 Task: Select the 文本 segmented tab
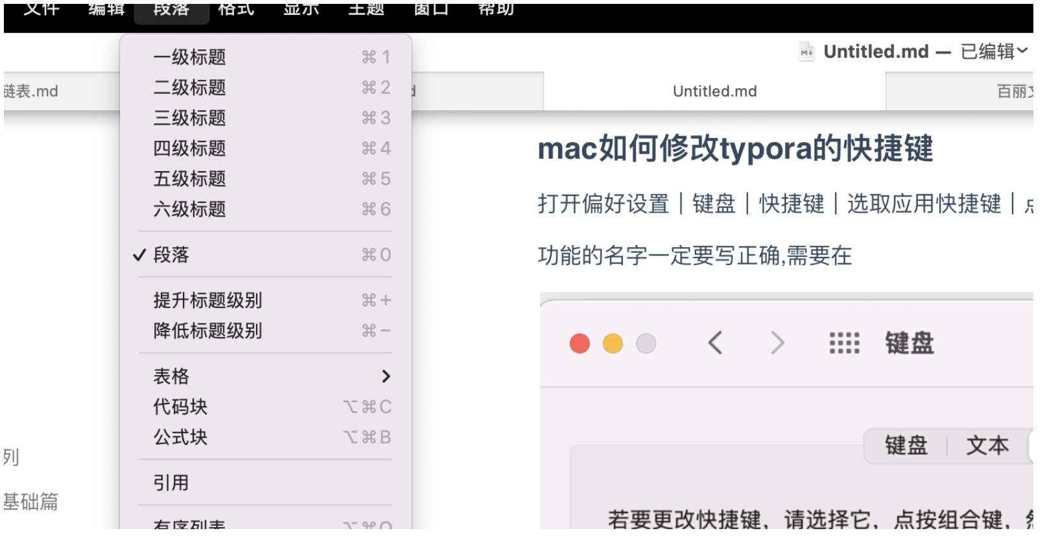click(x=987, y=445)
